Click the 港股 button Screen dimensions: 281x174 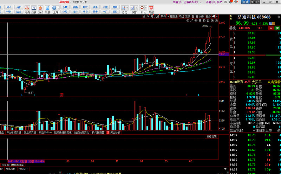tap(115, 7)
